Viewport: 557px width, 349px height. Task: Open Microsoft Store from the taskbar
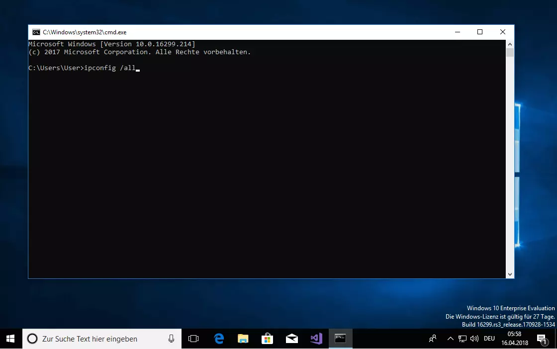point(268,339)
